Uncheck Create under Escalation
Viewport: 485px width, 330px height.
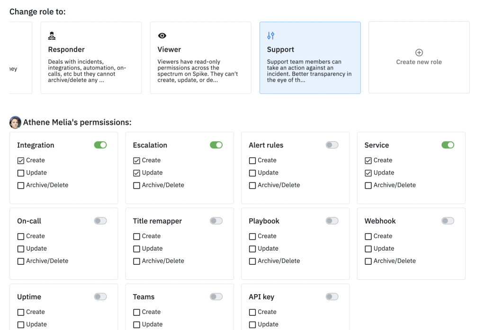[137, 161]
